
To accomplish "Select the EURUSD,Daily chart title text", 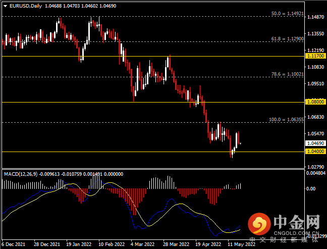I will pyautogui.click(x=26, y=6).
